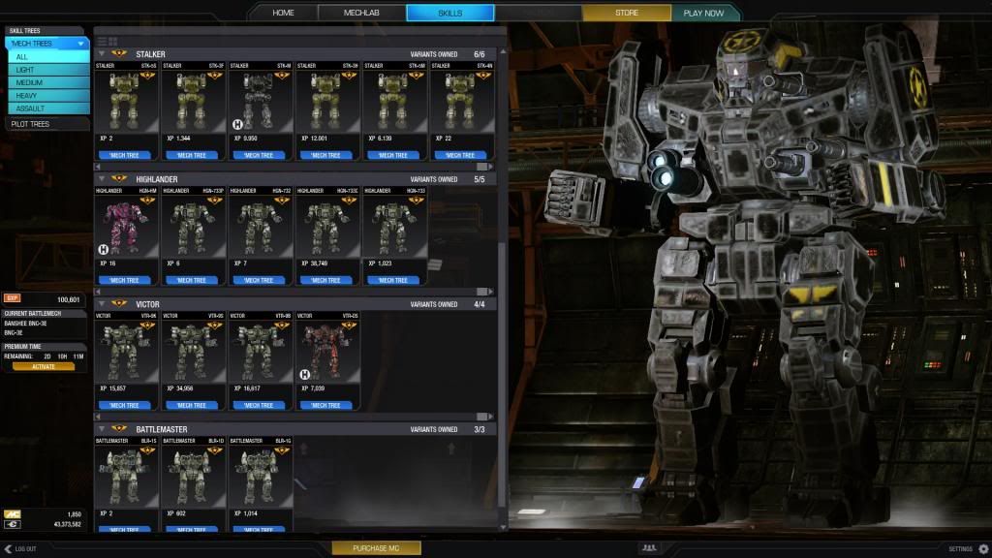992x558 pixels.
Task: Click the yellow MC currency icon
Action: pyautogui.click(x=12, y=514)
